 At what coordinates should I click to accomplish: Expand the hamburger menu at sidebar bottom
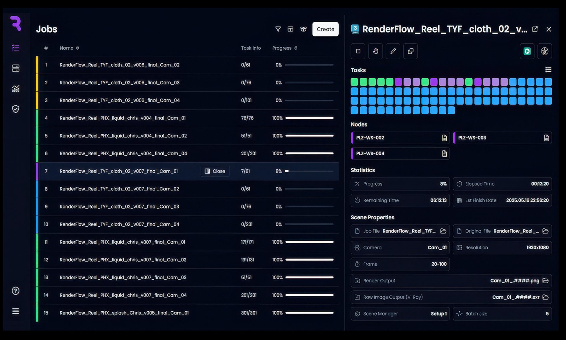pyautogui.click(x=15, y=311)
